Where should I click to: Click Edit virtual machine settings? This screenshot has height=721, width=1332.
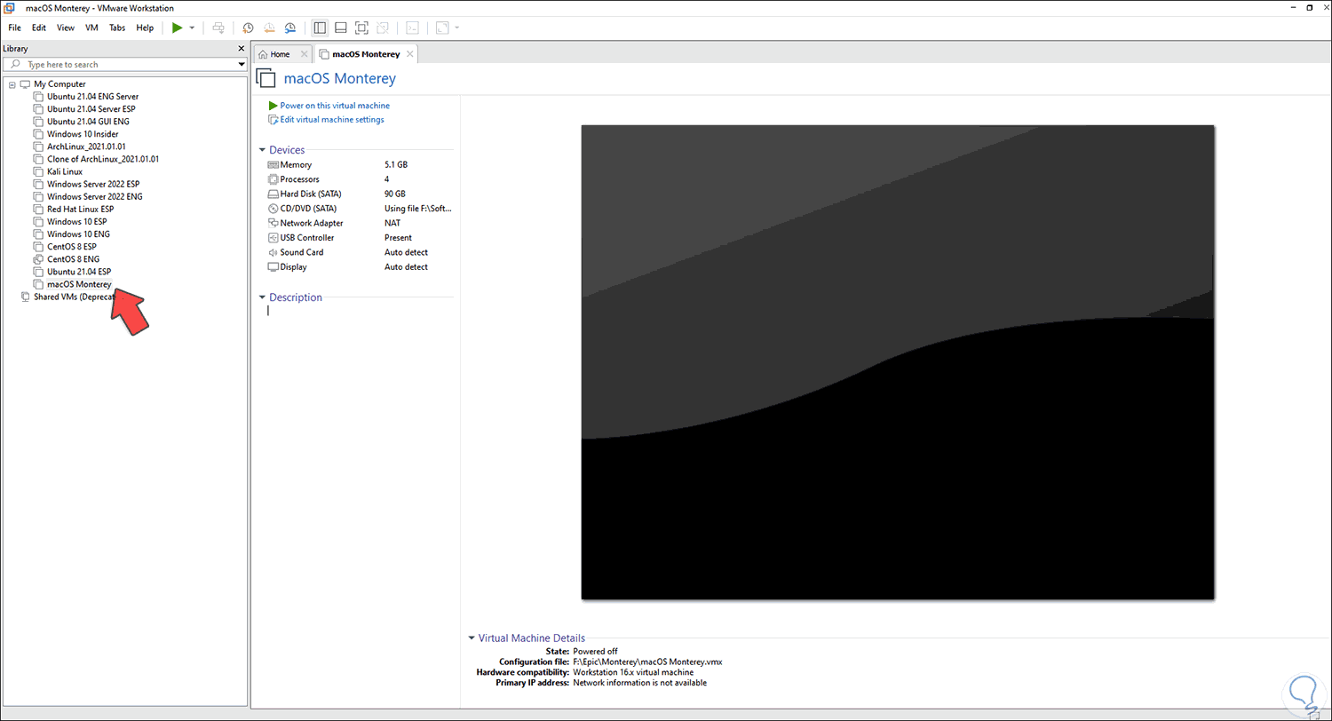pyautogui.click(x=331, y=119)
